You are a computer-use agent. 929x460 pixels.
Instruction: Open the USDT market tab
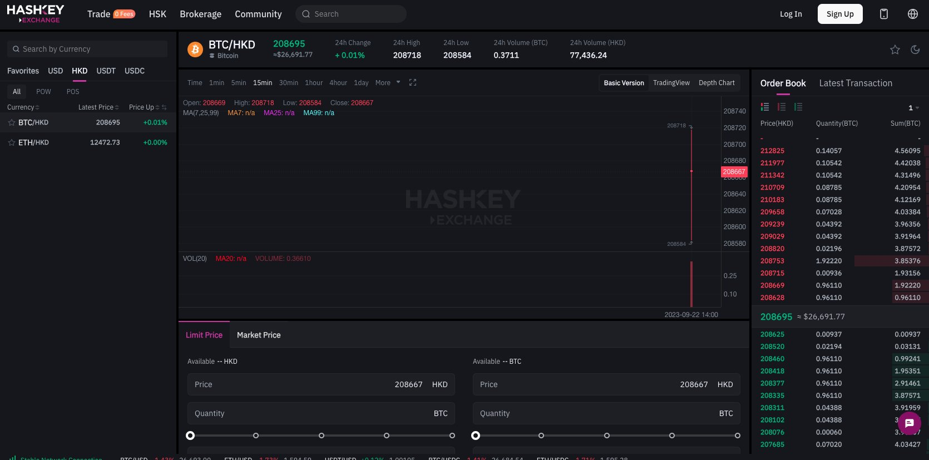[106, 71]
